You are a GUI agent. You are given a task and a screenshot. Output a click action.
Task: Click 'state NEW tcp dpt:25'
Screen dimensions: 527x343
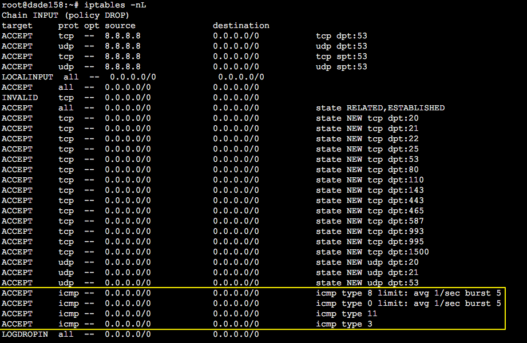point(367,149)
